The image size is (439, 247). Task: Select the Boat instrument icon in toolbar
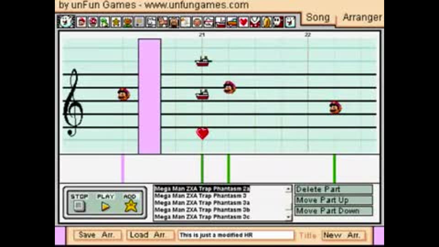click(220, 22)
